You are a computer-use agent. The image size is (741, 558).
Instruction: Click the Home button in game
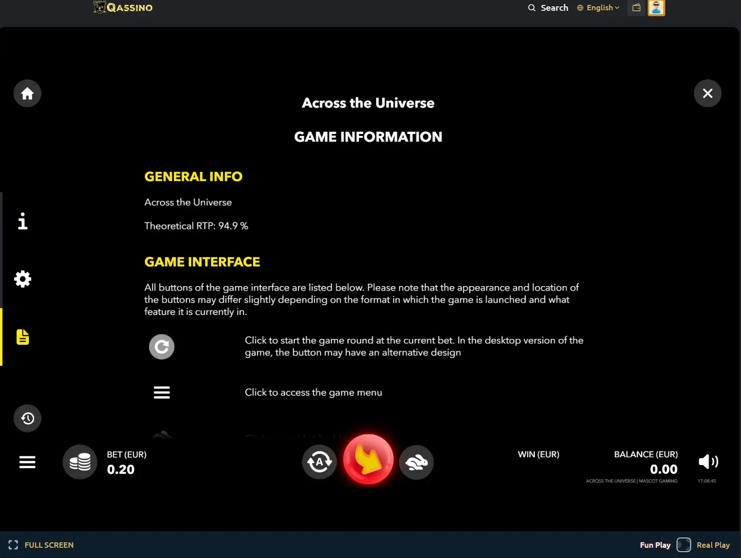tap(27, 93)
